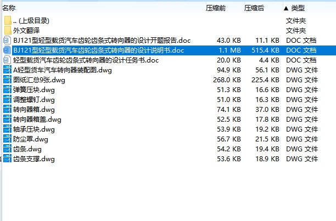Toggle the sort arrow beside 类型
The image size is (336, 221).
click(x=286, y=8)
